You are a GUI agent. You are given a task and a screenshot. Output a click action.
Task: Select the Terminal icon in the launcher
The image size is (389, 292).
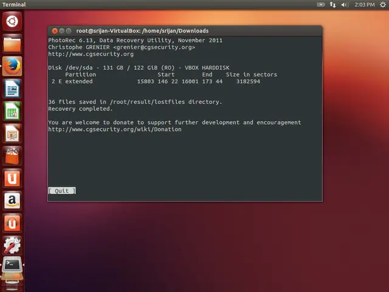click(x=12, y=265)
